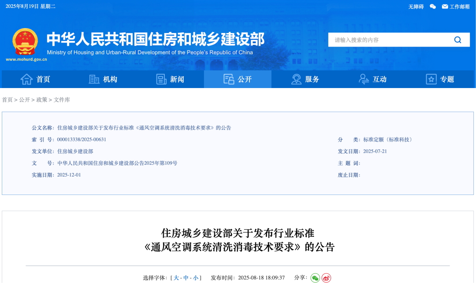Go to 首页 in breadcrumb
Image resolution: width=476 pixels, height=283 pixels.
[x=7, y=99]
